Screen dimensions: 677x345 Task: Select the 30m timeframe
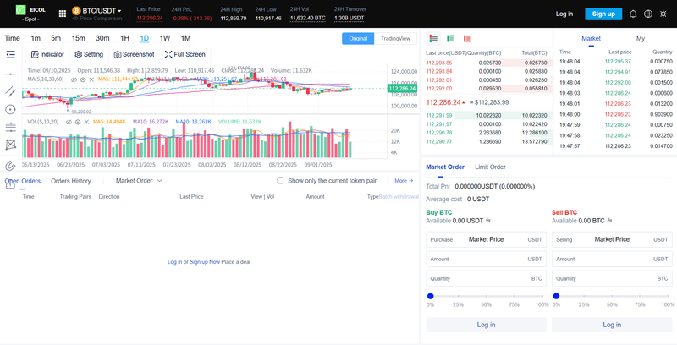pos(102,38)
